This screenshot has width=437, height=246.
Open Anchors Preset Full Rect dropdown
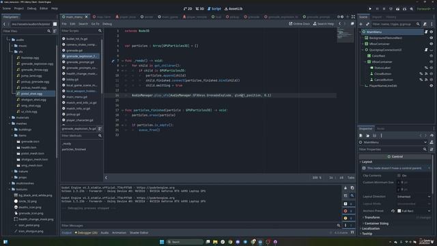[x=414, y=211]
